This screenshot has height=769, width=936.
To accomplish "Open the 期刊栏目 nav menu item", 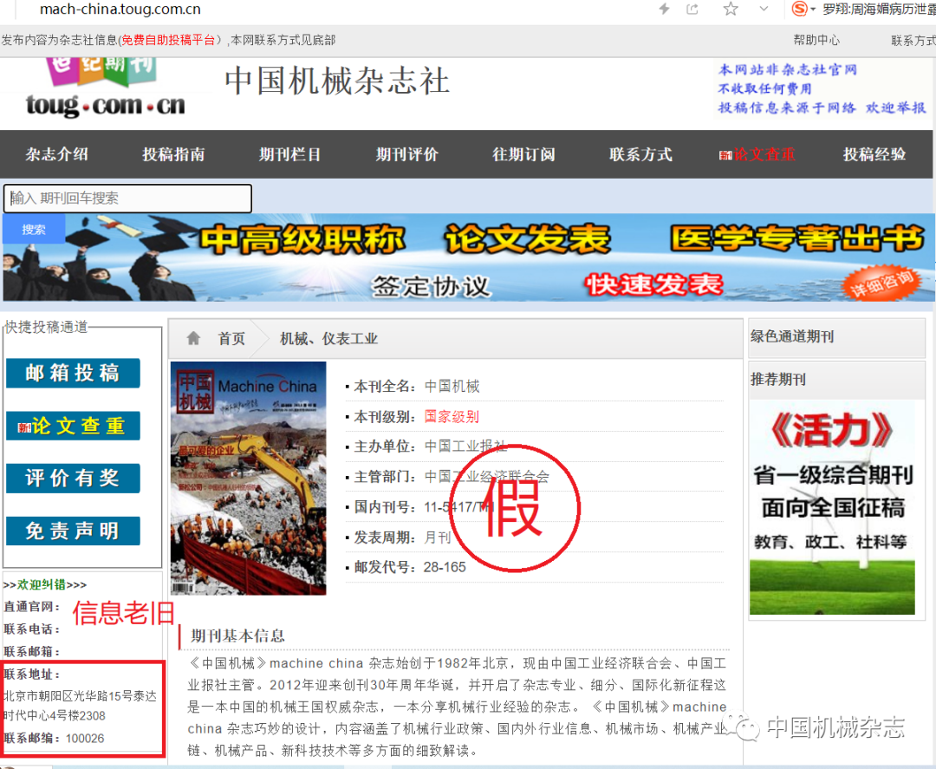I will pyautogui.click(x=290, y=154).
